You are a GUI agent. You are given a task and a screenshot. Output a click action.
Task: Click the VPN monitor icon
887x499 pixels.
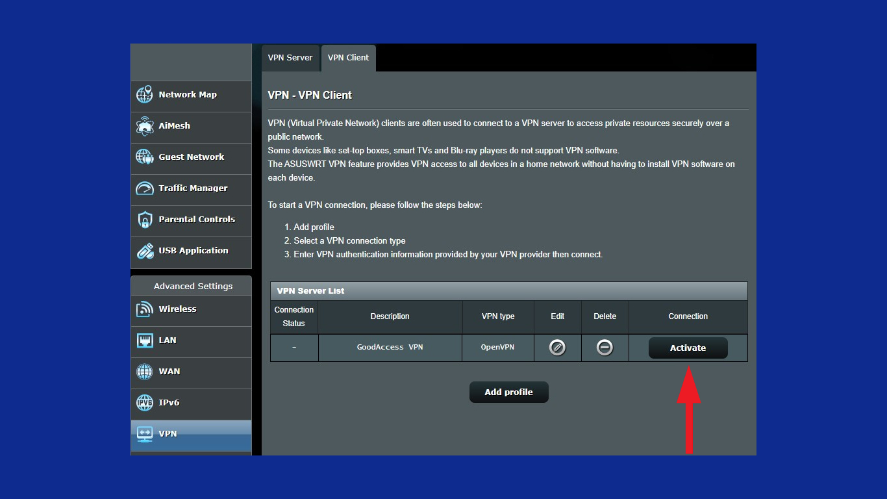coord(144,434)
